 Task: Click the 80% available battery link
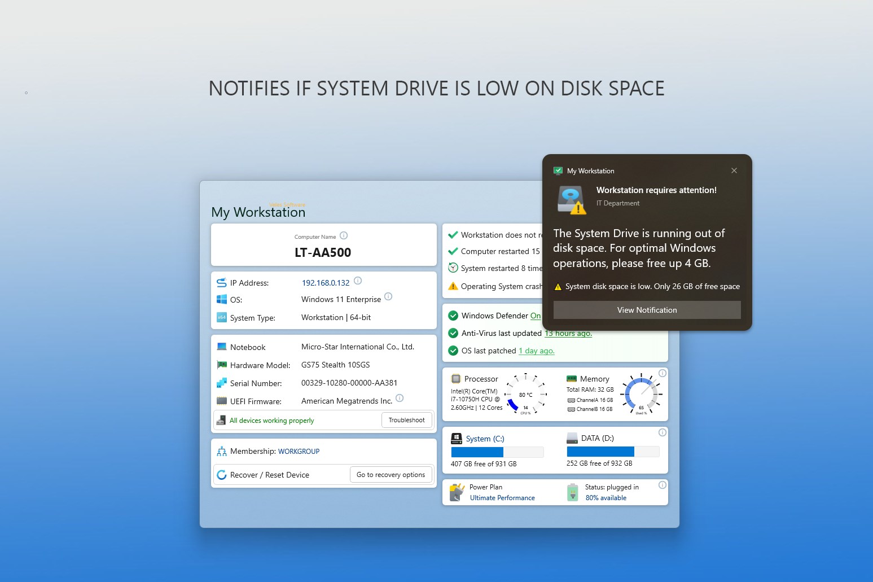(x=606, y=498)
